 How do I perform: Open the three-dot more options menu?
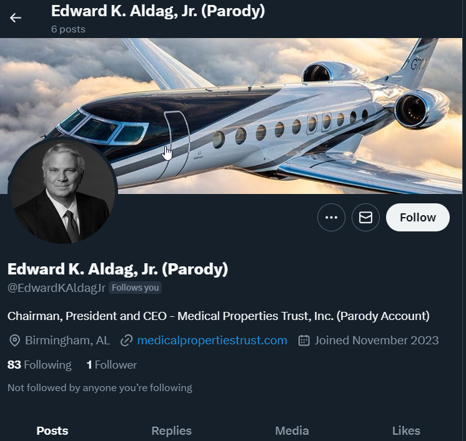tap(331, 217)
